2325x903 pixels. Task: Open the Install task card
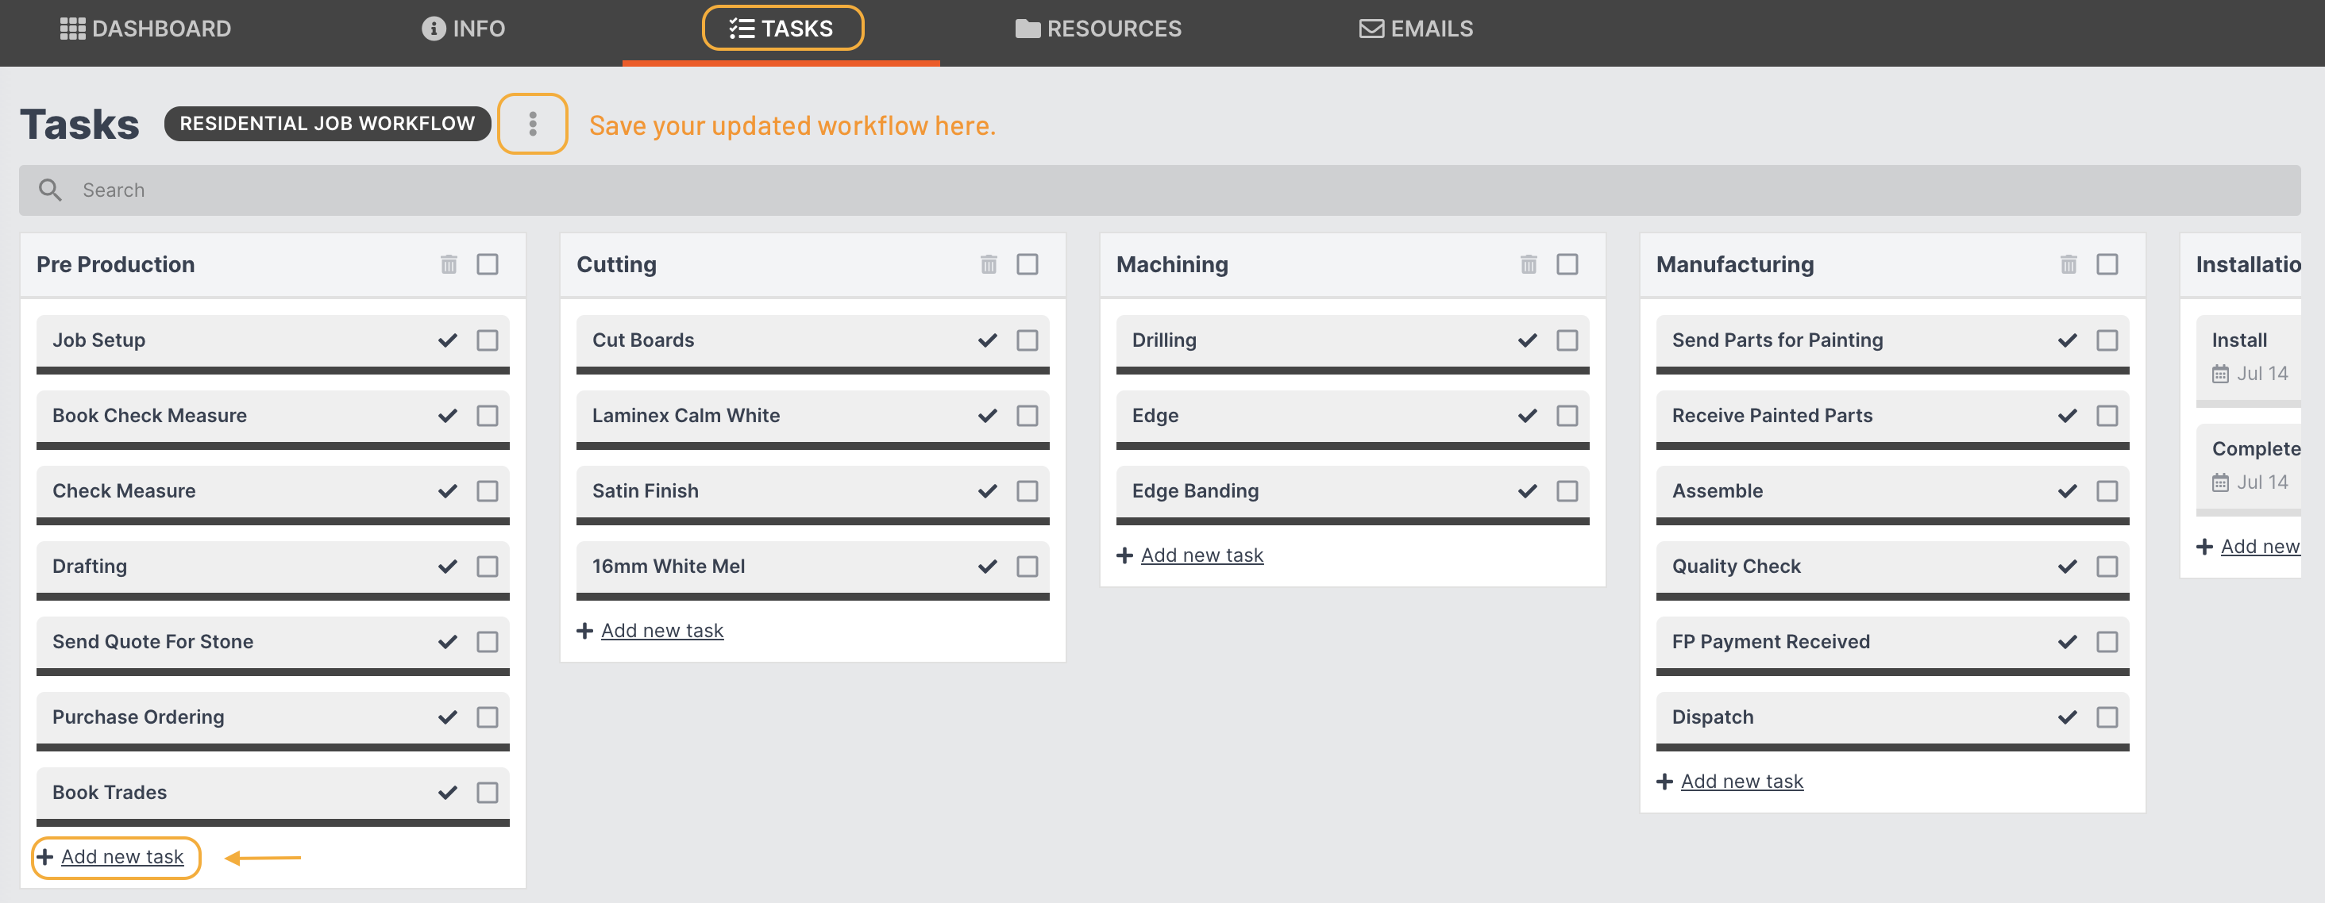tap(2248, 360)
